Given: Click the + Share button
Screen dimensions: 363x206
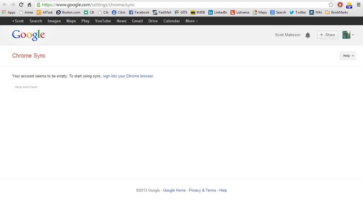Looking at the screenshot, I should [x=327, y=35].
